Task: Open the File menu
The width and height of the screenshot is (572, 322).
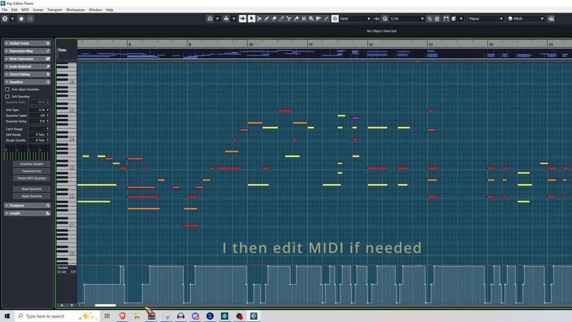Action: click(5, 10)
